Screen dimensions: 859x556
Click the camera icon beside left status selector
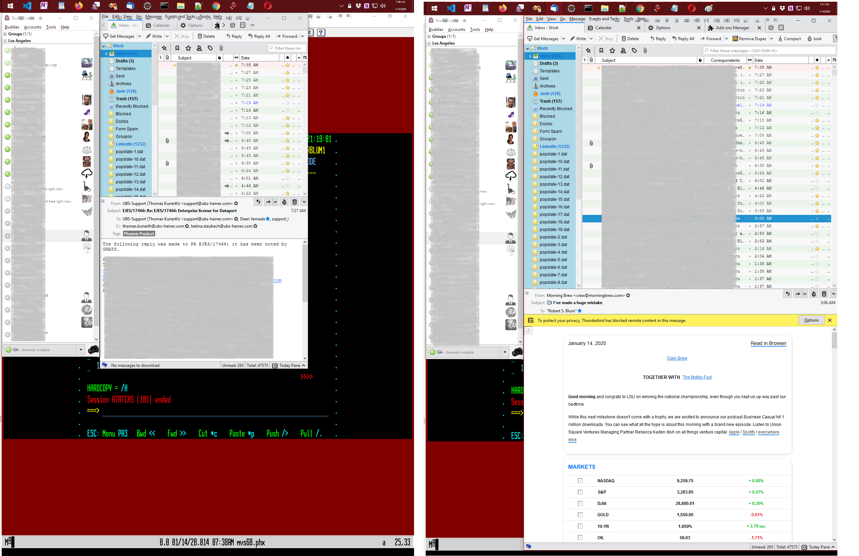[93, 349]
